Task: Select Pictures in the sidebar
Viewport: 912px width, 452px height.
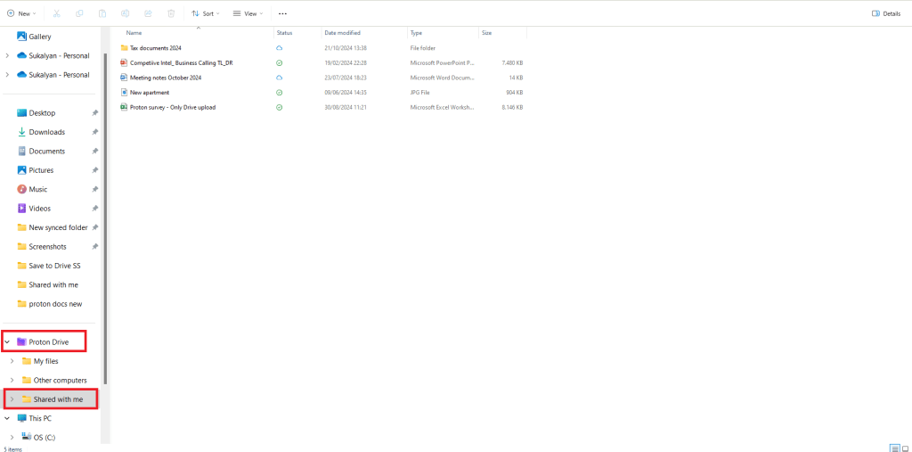Action: tap(41, 170)
